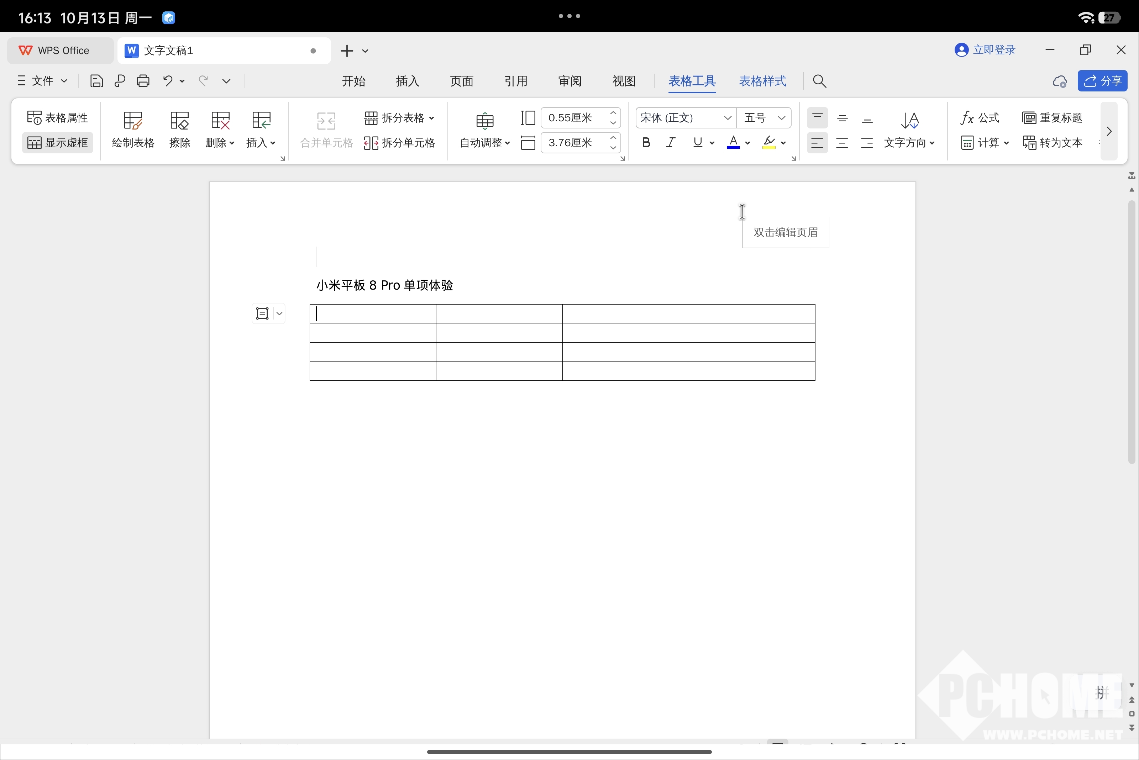1139x760 pixels.
Task: Open the font name dropdown
Action: tap(727, 118)
